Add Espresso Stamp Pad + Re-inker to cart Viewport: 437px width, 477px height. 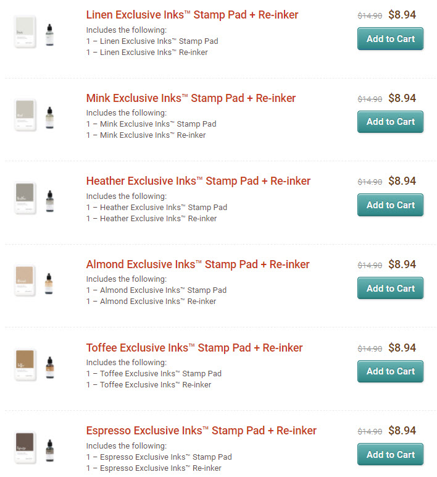click(x=390, y=455)
